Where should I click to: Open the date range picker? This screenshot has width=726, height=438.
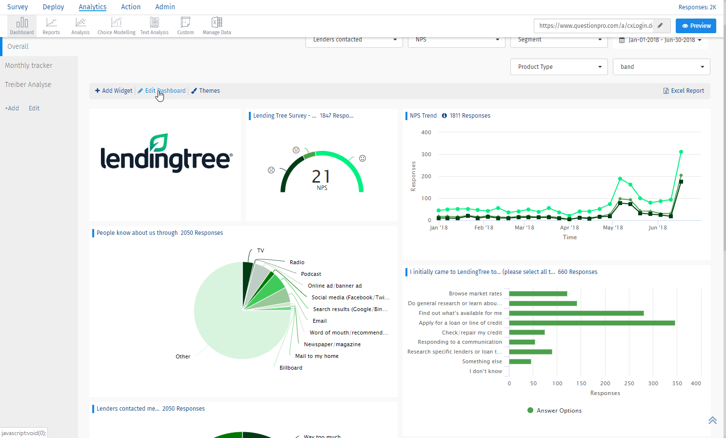click(661, 40)
